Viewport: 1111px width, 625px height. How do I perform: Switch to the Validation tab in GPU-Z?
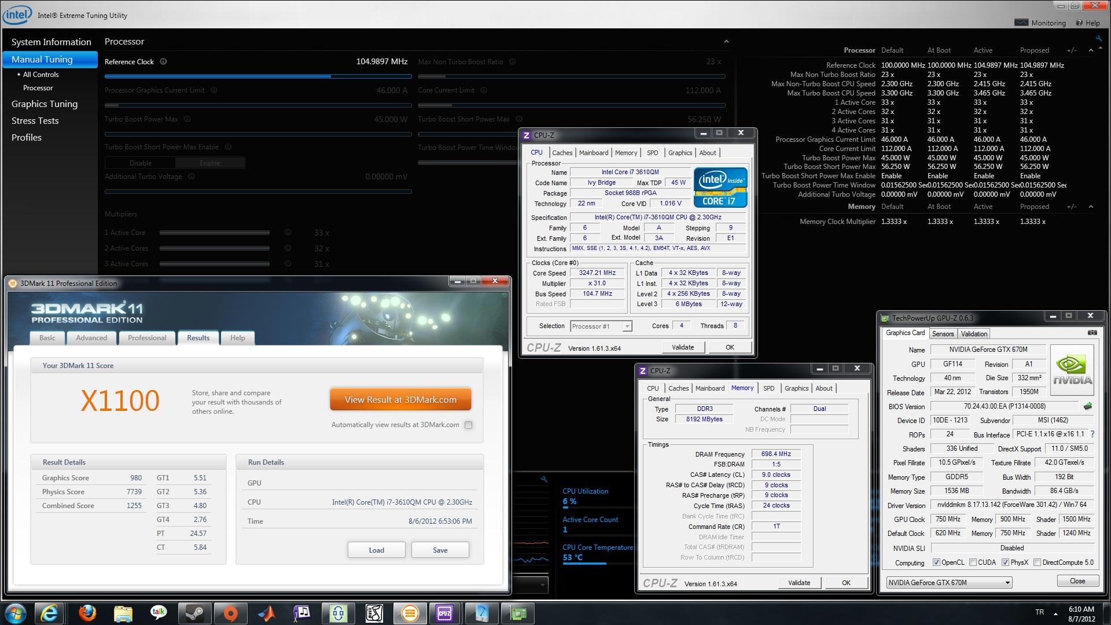(x=974, y=334)
